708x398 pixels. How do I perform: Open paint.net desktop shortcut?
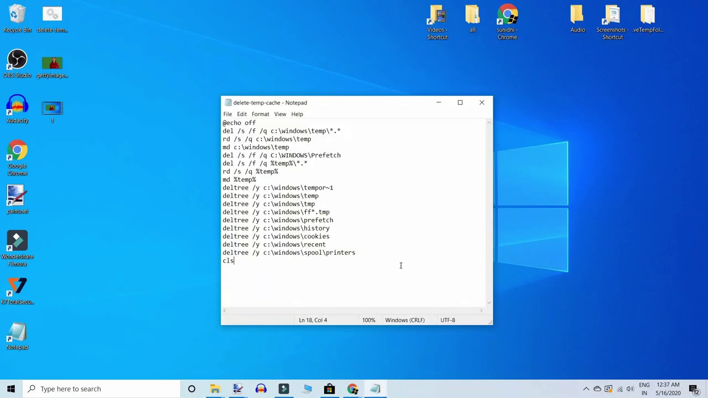17,200
